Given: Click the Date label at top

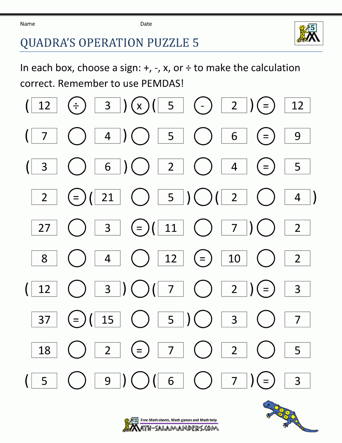Looking at the screenshot, I should [146, 24].
